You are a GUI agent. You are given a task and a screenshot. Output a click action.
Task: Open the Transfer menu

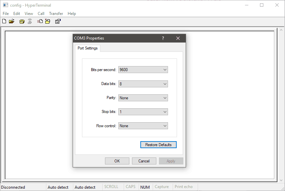[56, 14]
